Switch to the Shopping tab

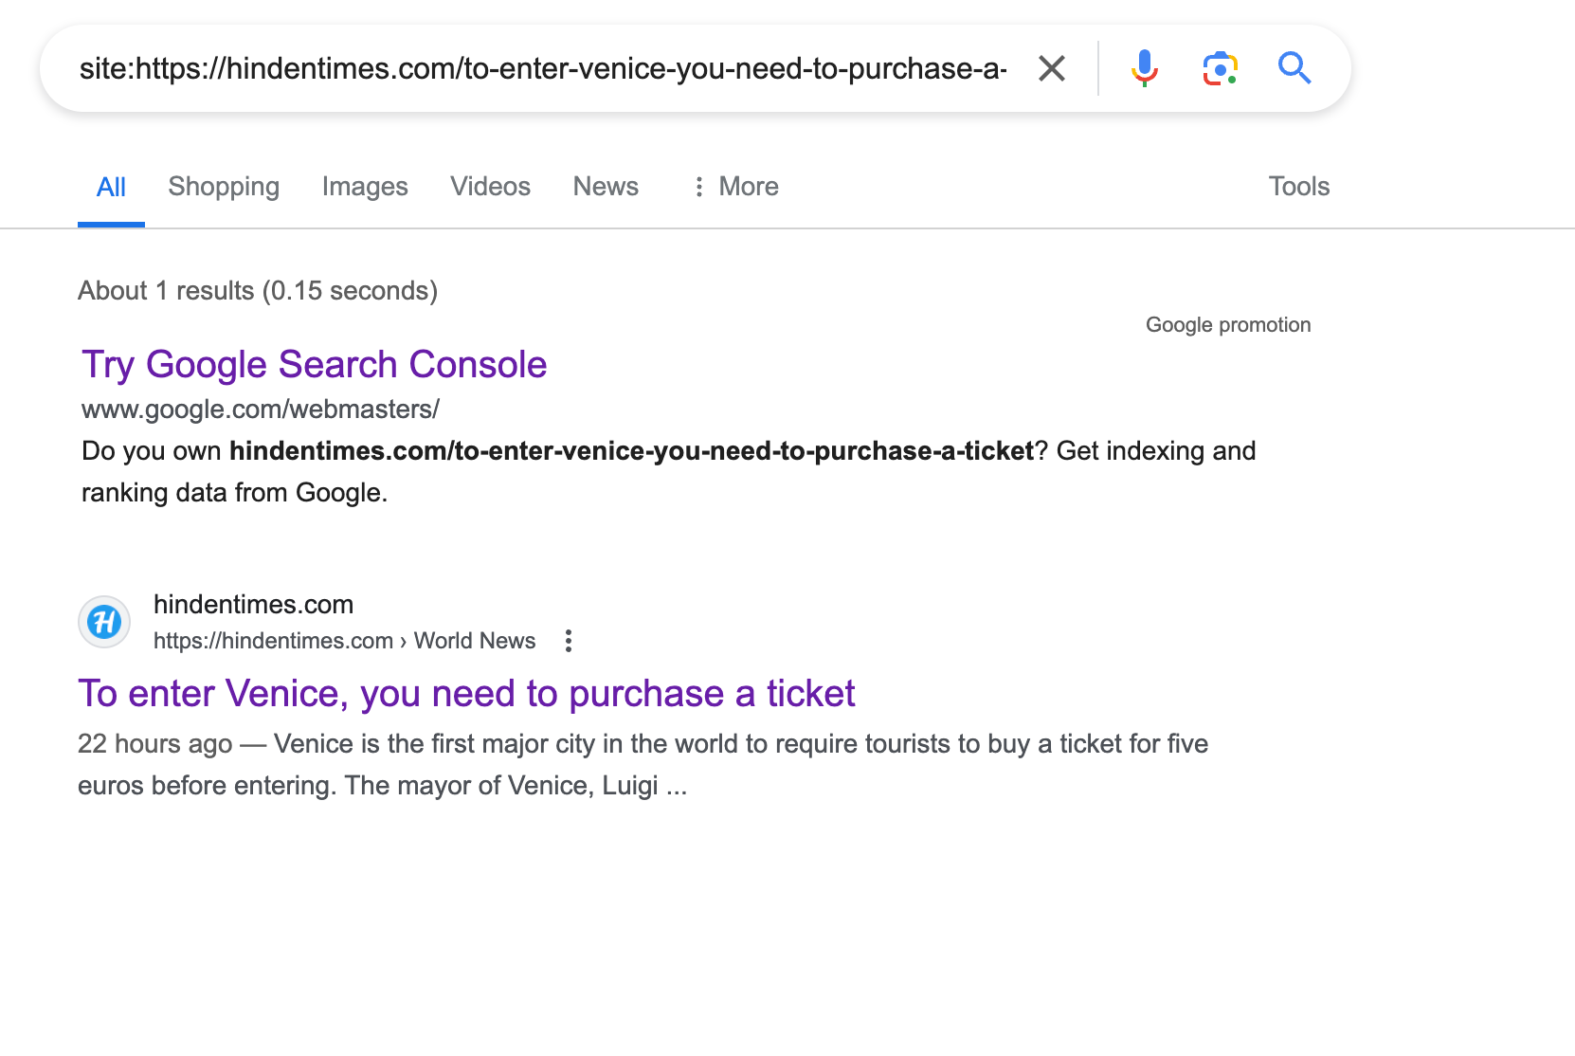coord(224,187)
